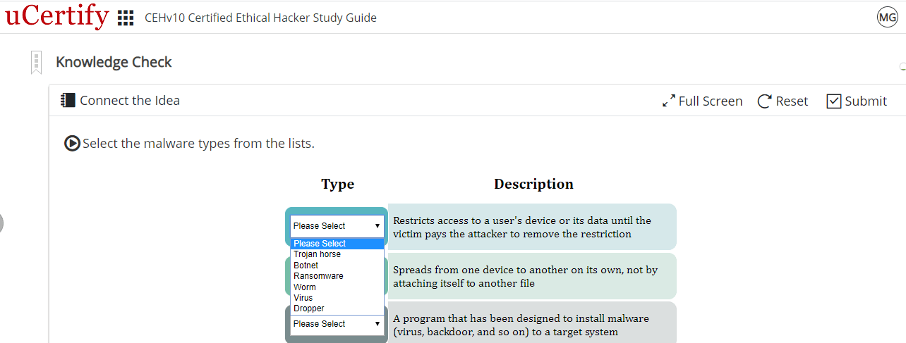Choose Botnet option in the list
The image size is (906, 343).
click(x=306, y=266)
